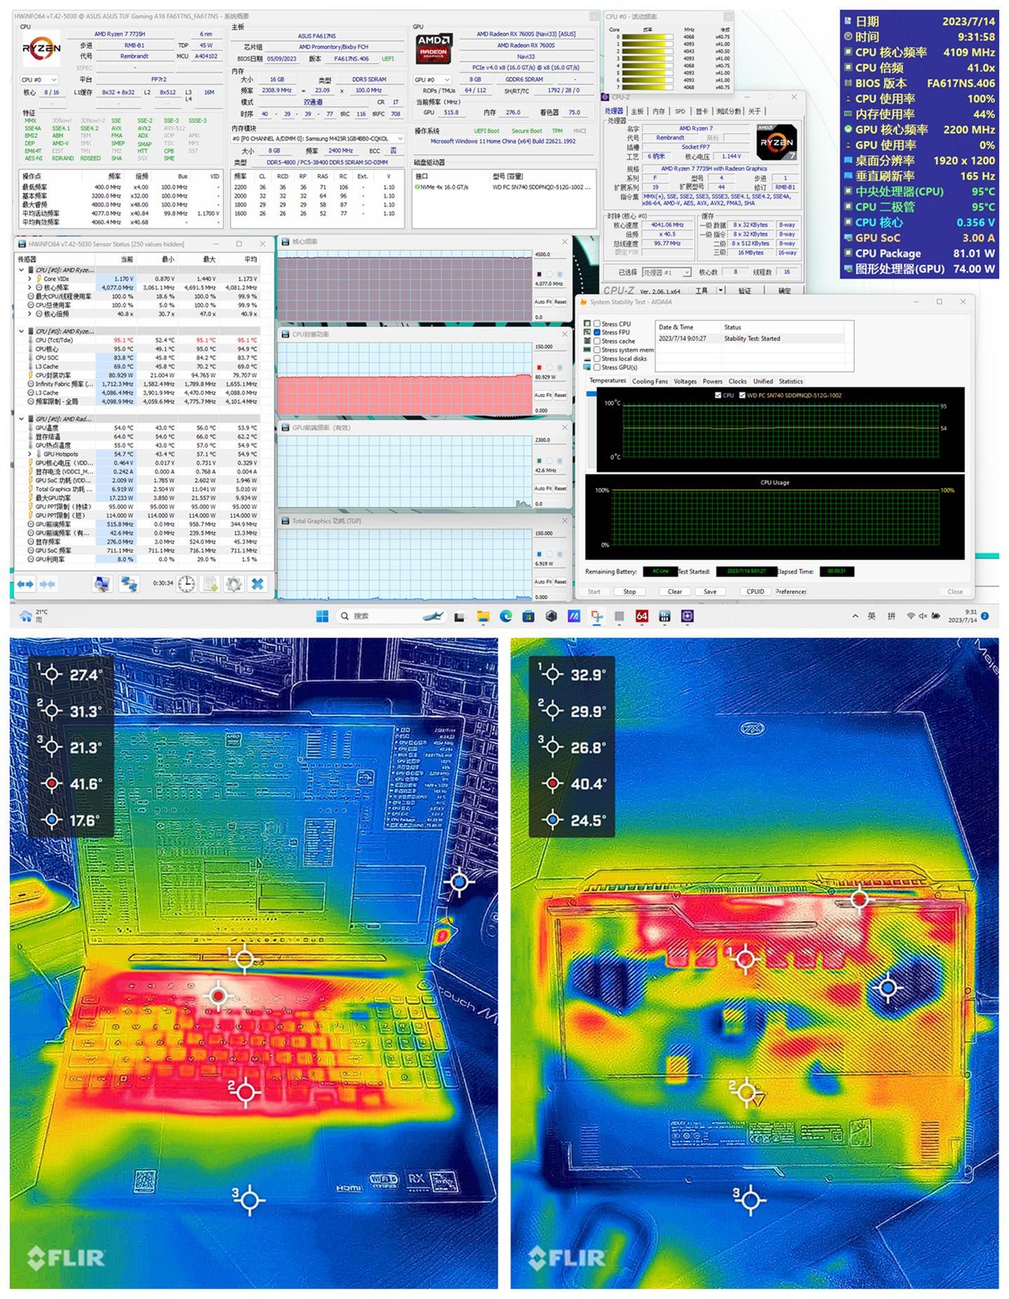
Task: Switch to Cooling Fans tab in AIDA64
Action: (650, 381)
